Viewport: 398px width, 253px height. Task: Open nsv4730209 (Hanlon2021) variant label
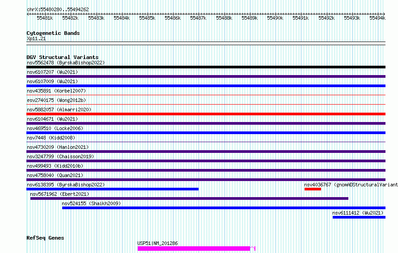(58, 147)
